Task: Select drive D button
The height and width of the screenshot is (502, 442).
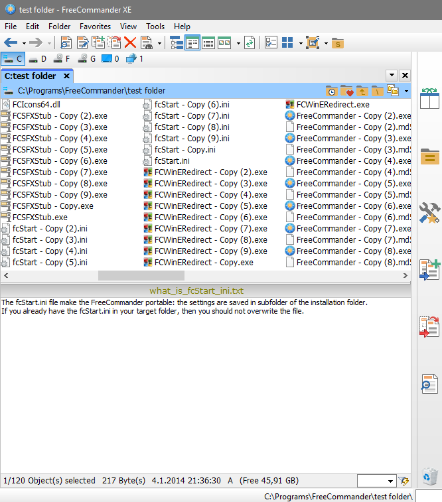Action: click(38, 59)
